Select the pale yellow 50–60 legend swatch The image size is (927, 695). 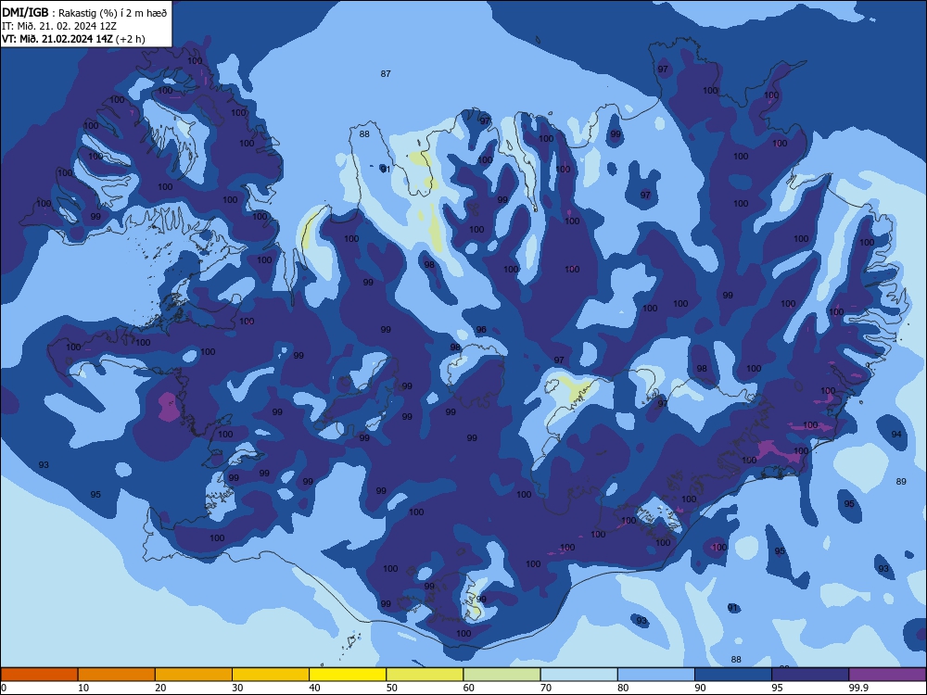pos(425,675)
